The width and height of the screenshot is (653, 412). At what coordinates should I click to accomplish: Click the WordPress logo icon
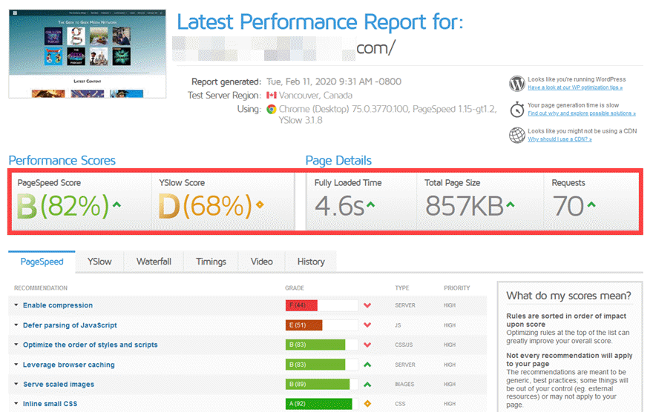point(517,83)
